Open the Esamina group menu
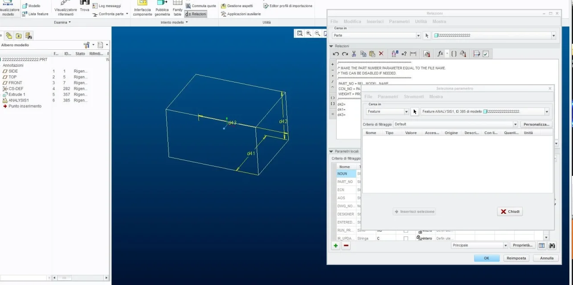This screenshot has height=285, width=573. tap(62, 22)
